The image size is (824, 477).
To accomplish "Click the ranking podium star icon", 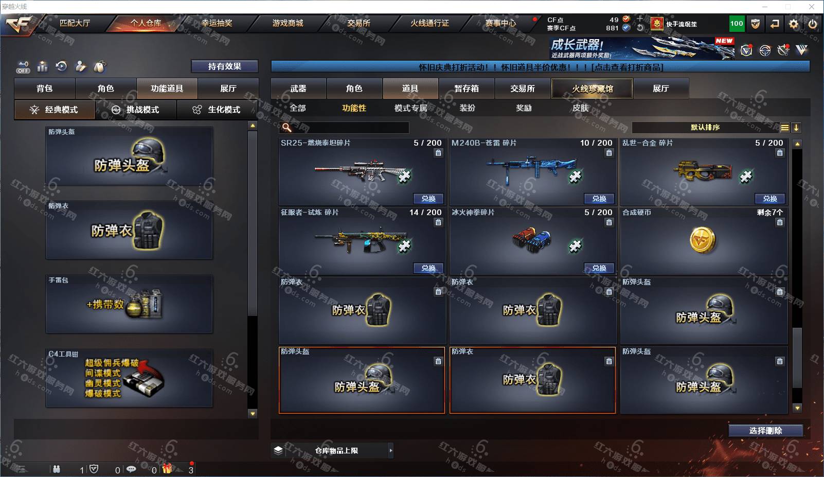I will point(43,66).
